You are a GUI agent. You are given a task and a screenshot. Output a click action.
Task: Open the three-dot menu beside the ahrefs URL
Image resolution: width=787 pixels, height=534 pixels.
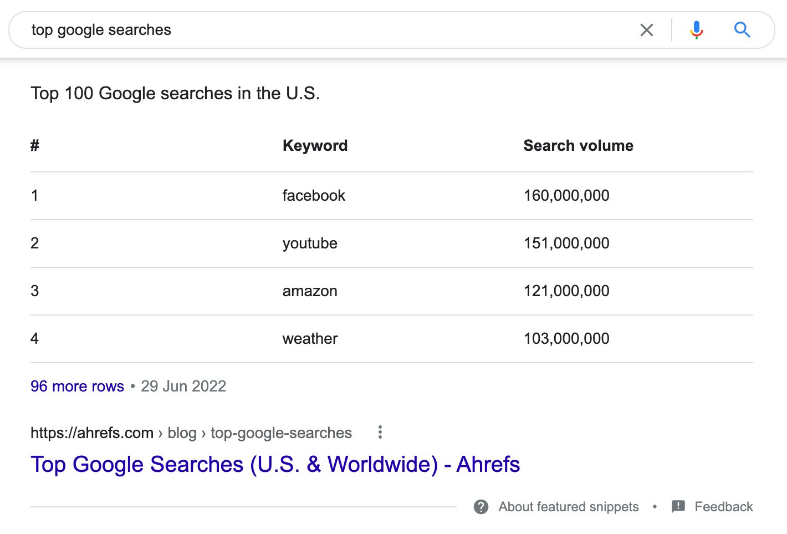pos(380,432)
